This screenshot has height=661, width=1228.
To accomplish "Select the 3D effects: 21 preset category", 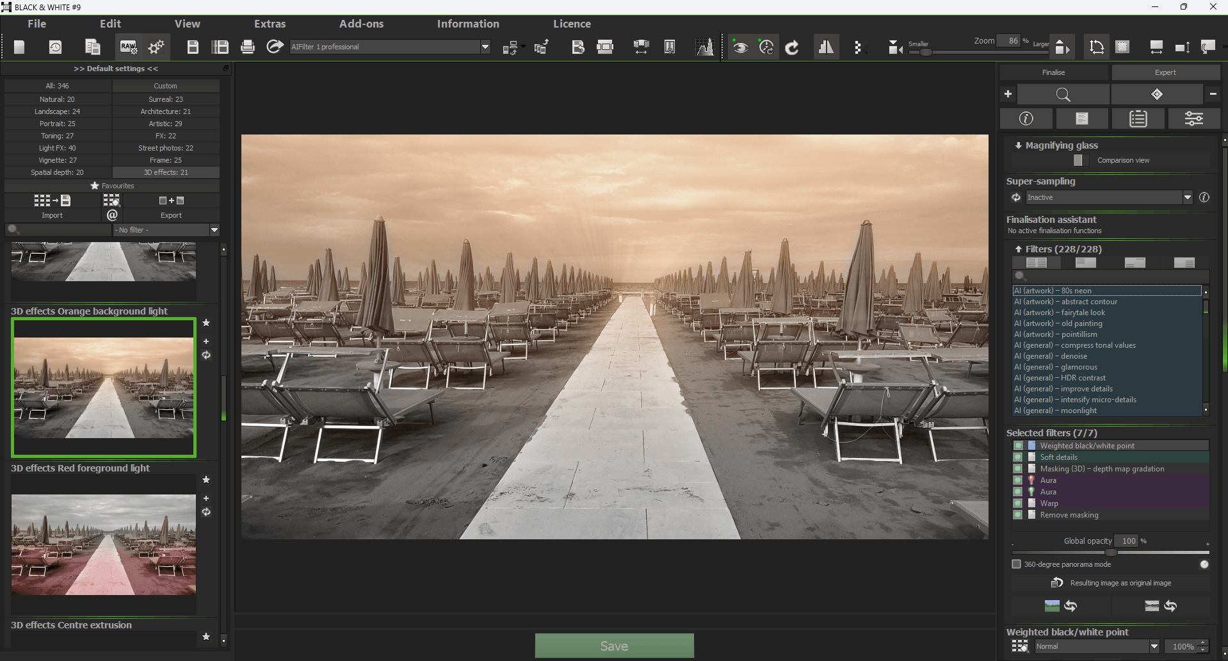I will tap(166, 172).
